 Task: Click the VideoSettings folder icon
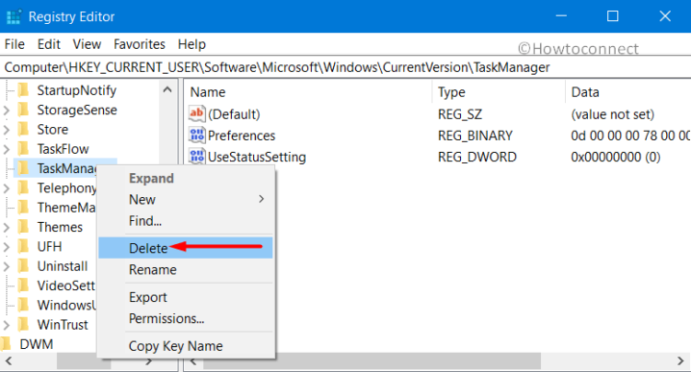(x=23, y=285)
